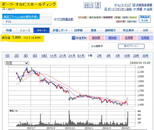Click the 貸株金利 0.1% box
154x130 pixels.
point(145,19)
